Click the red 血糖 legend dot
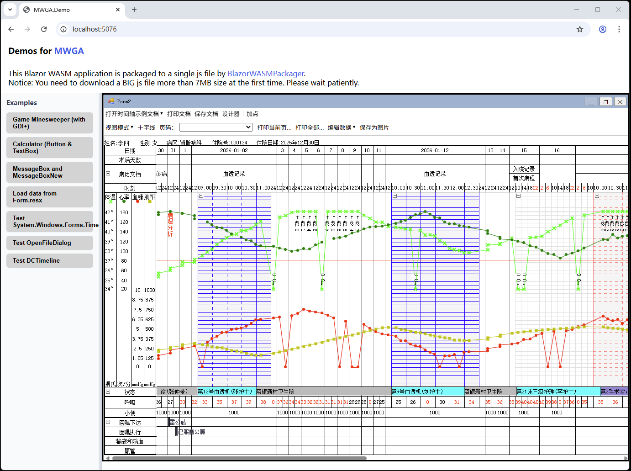This screenshot has width=631, height=471. (x=137, y=201)
